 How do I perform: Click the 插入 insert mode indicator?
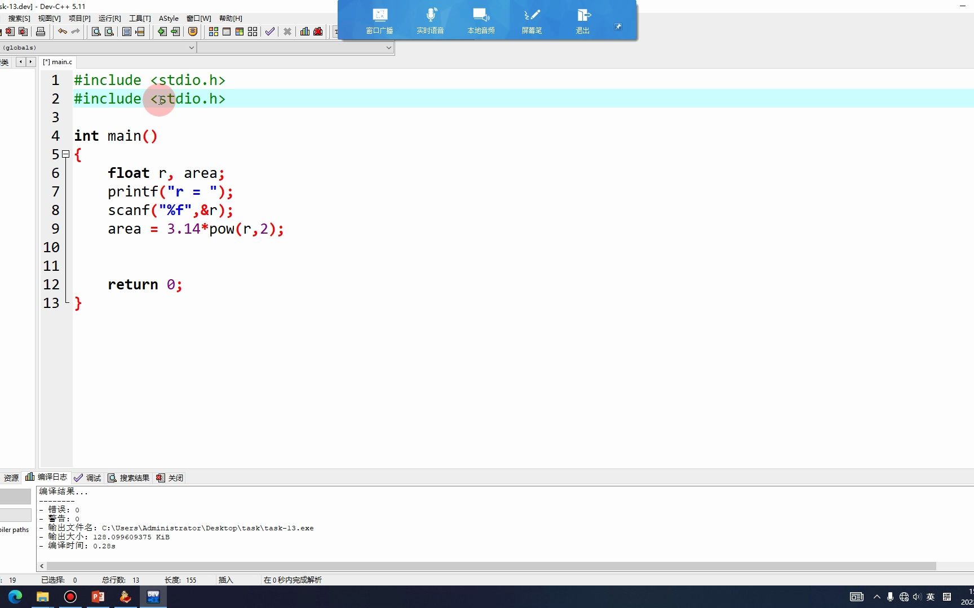coord(225,580)
